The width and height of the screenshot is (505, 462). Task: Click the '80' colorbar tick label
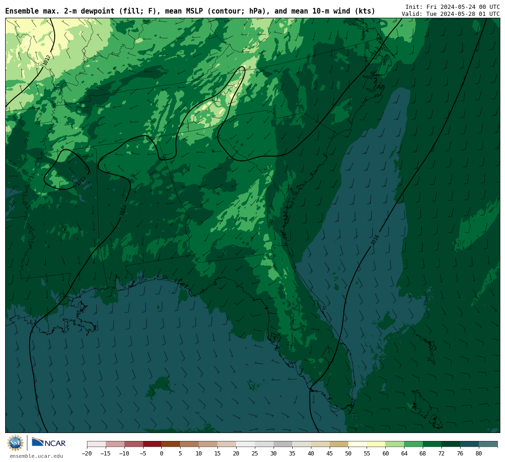[x=479, y=454]
